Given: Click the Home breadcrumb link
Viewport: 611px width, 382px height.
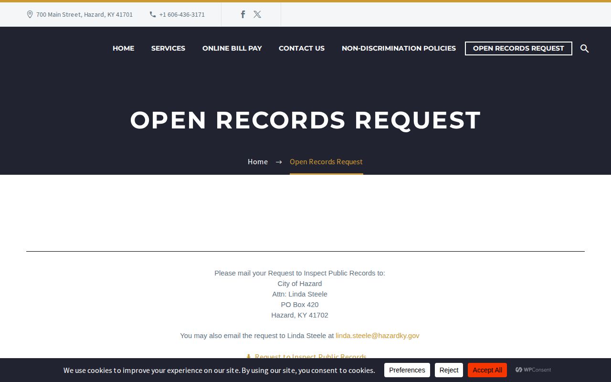Looking at the screenshot, I should pyautogui.click(x=258, y=161).
